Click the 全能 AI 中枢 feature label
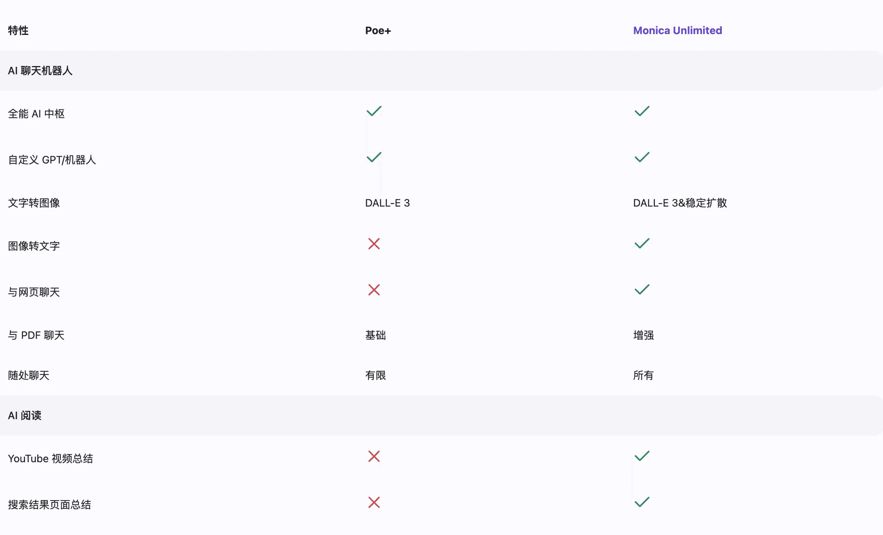883x535 pixels. tap(36, 114)
